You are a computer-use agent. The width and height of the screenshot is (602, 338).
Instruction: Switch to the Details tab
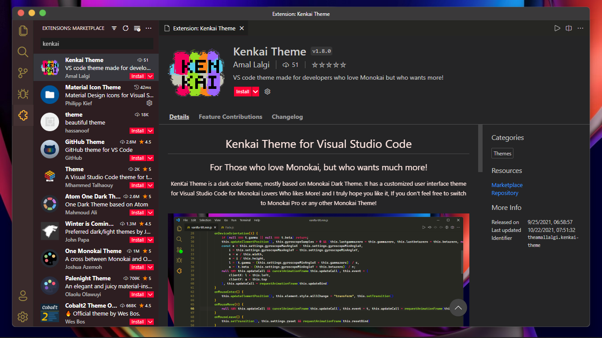tap(179, 117)
